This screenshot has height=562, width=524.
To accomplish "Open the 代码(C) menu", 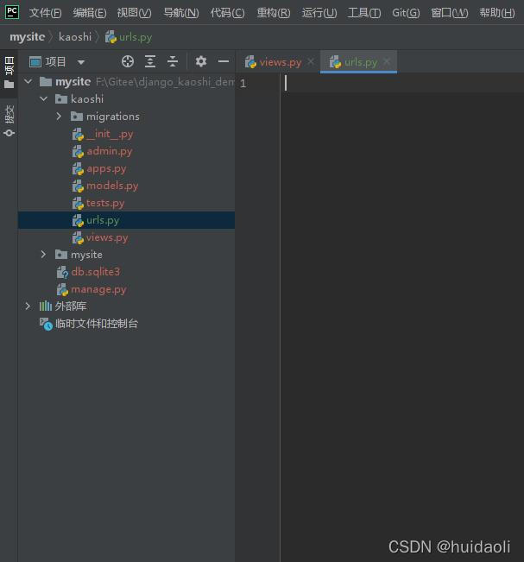I will pos(228,13).
